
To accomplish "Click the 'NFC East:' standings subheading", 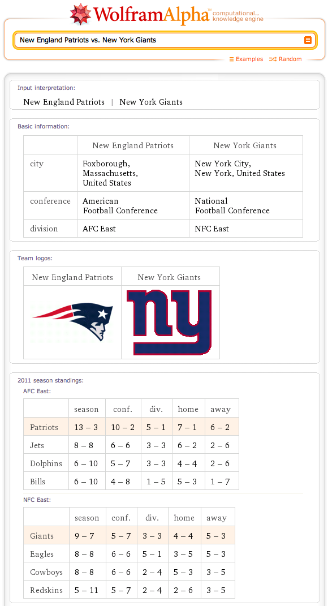I will point(37,500).
